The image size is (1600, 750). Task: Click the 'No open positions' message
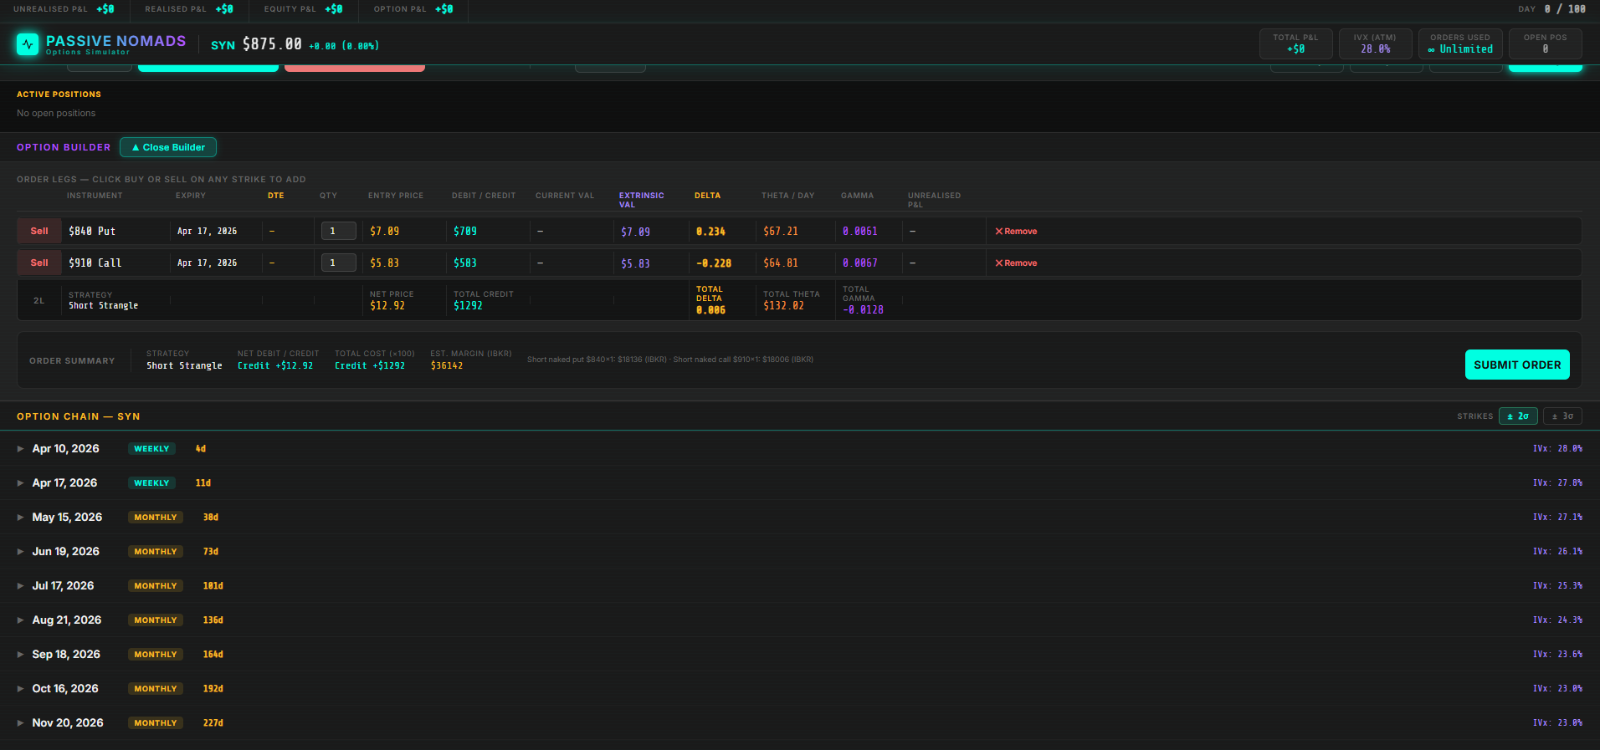tap(56, 114)
